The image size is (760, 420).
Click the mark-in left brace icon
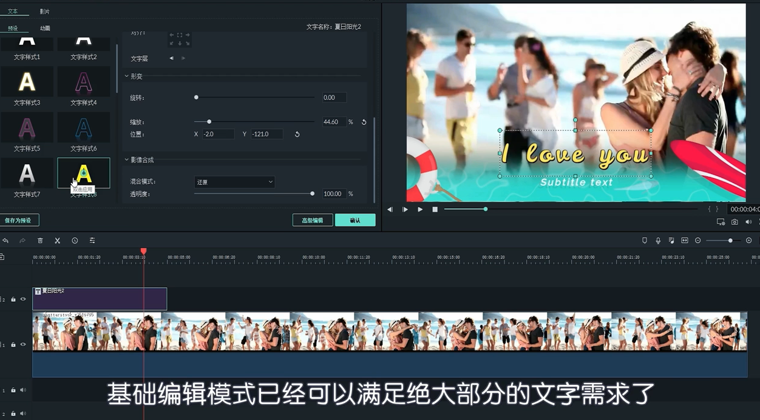[710, 209]
